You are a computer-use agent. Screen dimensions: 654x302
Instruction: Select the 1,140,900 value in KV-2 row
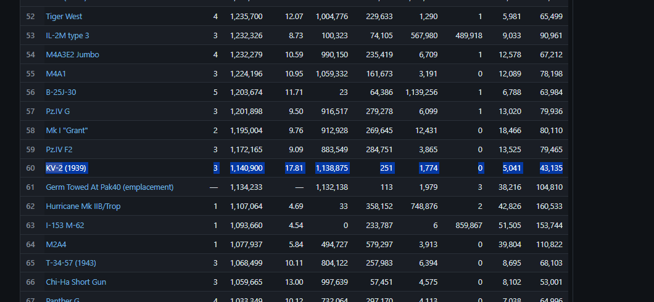click(x=247, y=168)
